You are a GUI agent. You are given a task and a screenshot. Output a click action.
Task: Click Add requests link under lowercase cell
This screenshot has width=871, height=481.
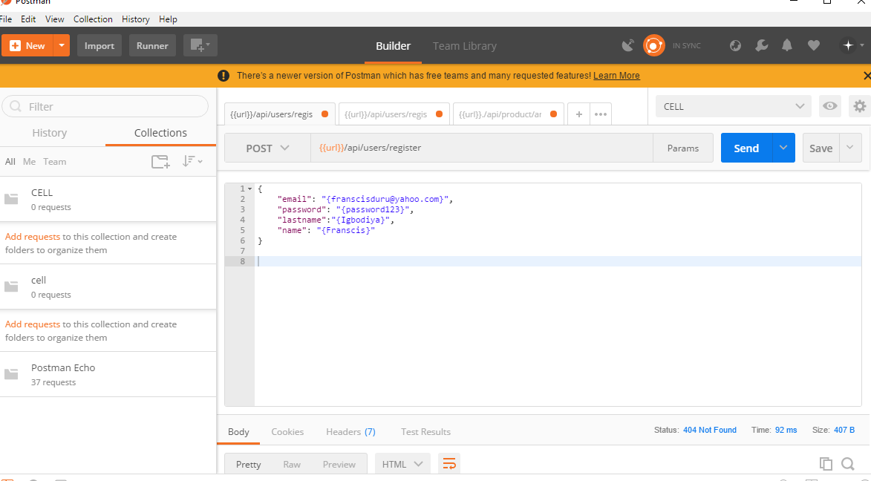[x=32, y=324]
